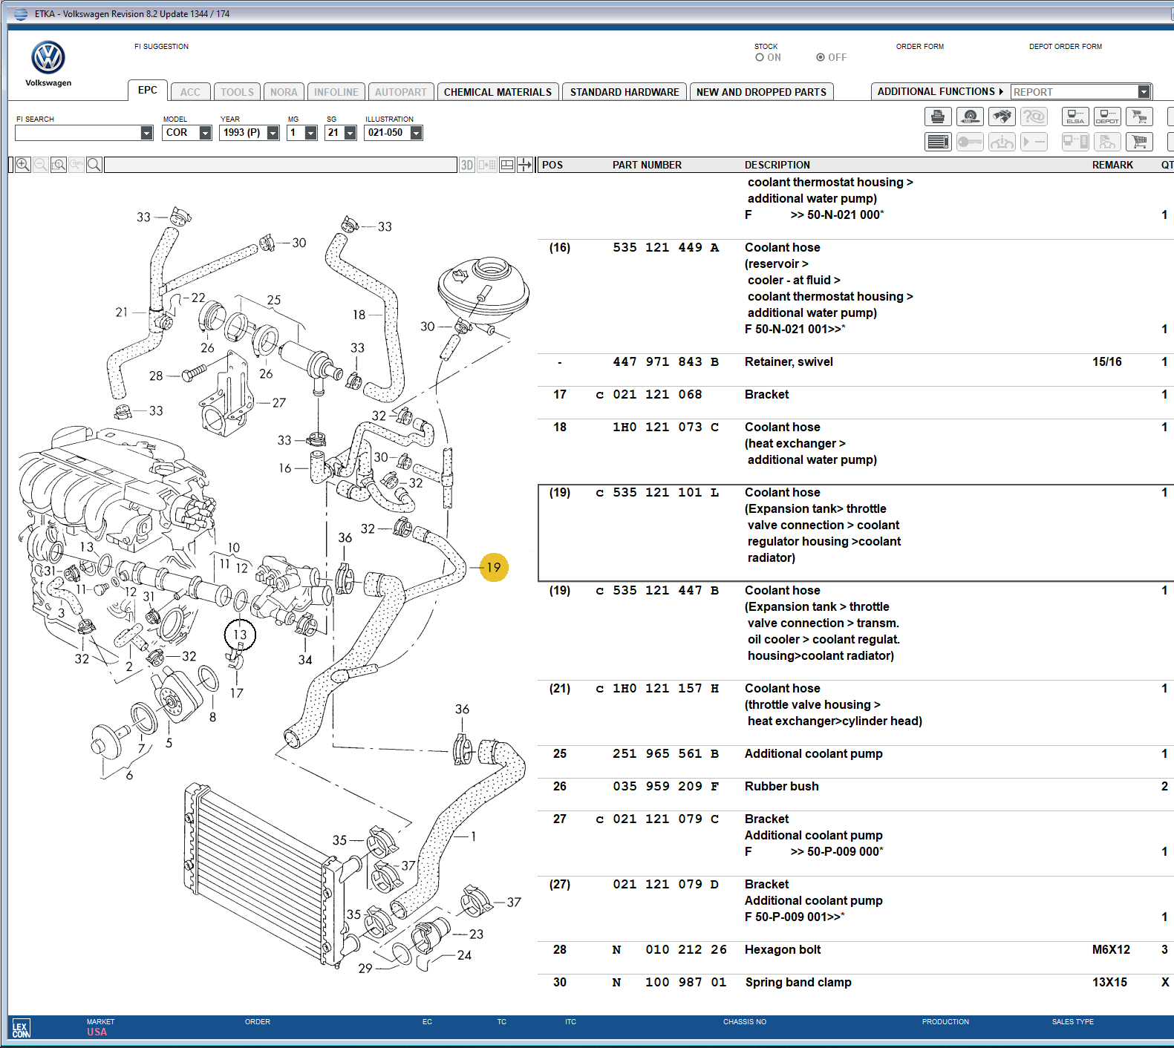Screen dimensions: 1174x1048
Task: Select part row 535 121 447 B
Action: click(x=856, y=631)
